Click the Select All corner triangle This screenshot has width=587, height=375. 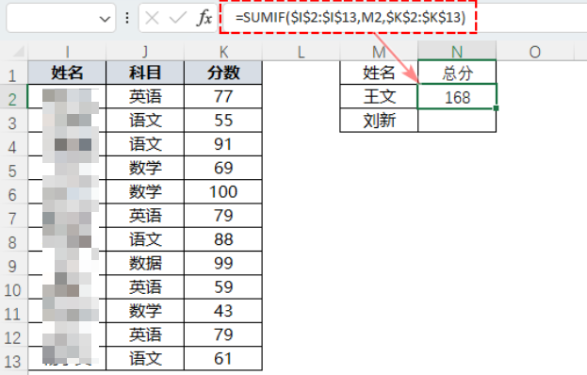coord(19,51)
